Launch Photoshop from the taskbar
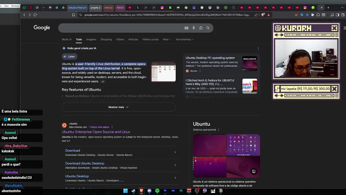The image size is (346, 195). [x=181, y=191]
